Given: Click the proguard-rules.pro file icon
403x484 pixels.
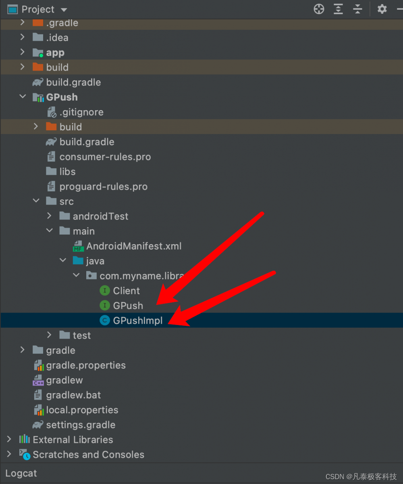Looking at the screenshot, I should click(x=51, y=186).
